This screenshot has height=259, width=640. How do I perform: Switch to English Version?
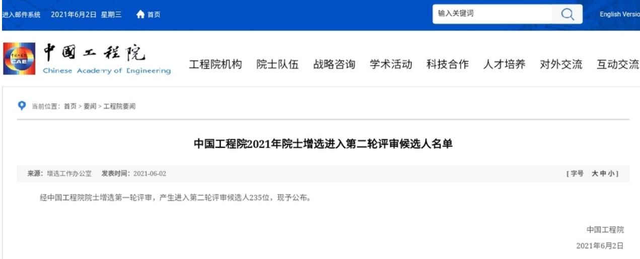point(619,14)
